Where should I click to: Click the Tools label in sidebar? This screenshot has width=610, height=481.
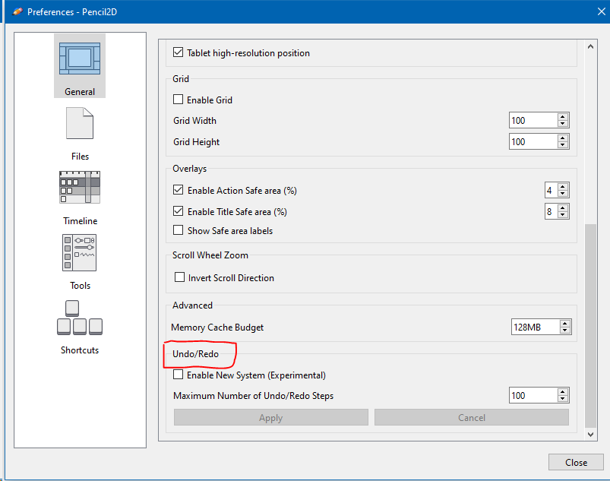coord(80,285)
